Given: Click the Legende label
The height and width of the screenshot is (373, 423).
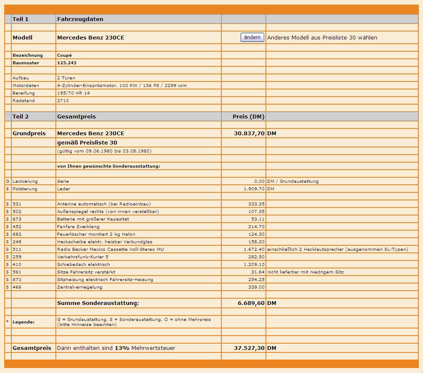Looking at the screenshot, I should pyautogui.click(x=24, y=322).
